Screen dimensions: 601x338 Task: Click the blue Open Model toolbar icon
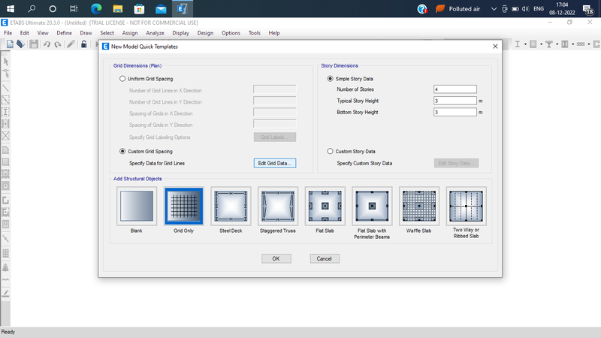pyautogui.click(x=20, y=44)
